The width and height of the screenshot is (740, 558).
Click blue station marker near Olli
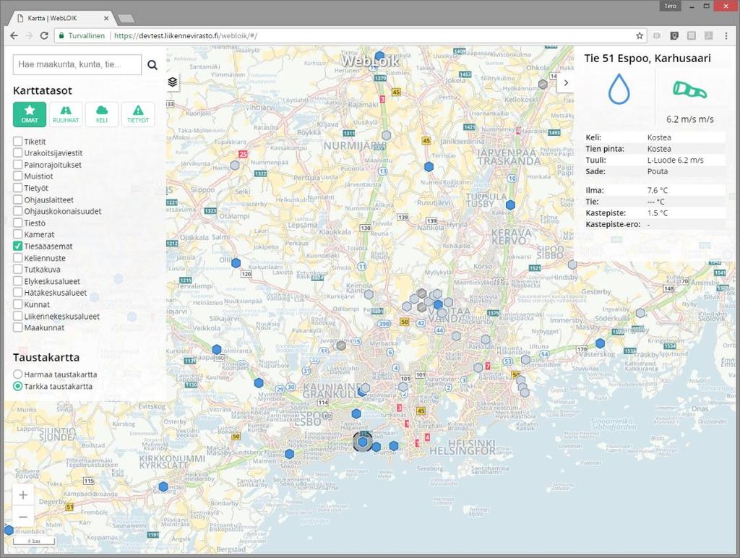tap(236, 263)
